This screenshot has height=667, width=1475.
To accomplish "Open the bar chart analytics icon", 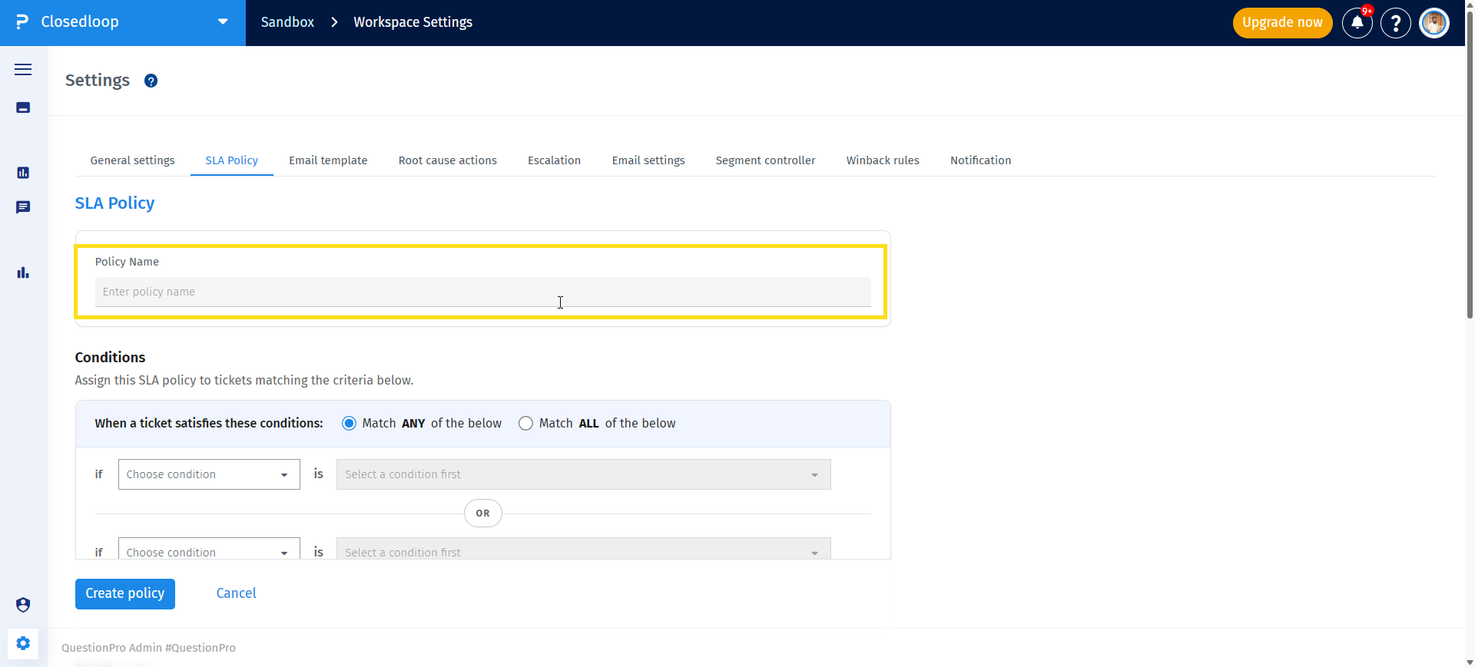I will 23,272.
